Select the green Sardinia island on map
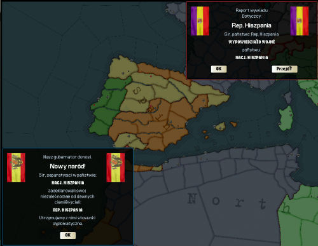The height and width of the screenshot is (246, 318). [286, 118]
